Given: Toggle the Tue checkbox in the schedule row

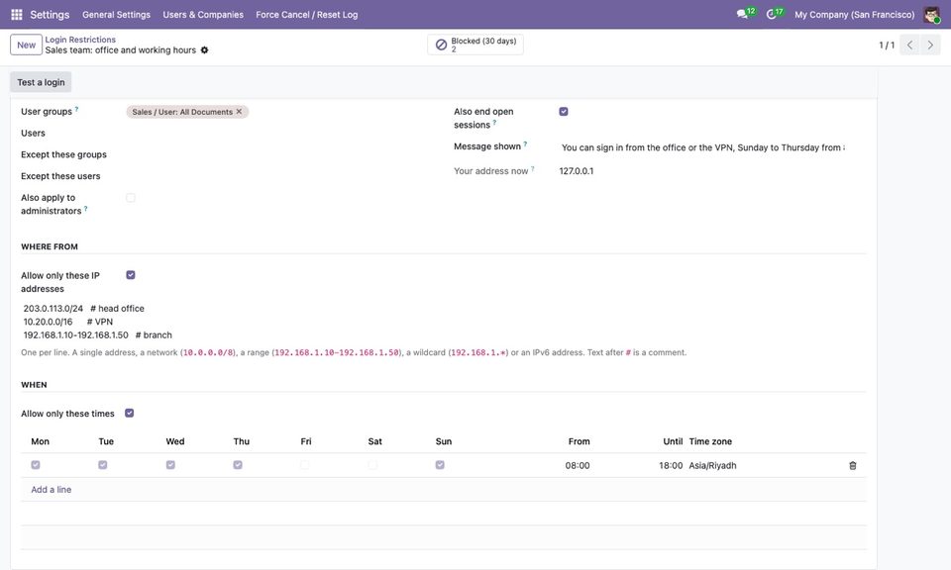Looking at the screenshot, I should point(102,465).
